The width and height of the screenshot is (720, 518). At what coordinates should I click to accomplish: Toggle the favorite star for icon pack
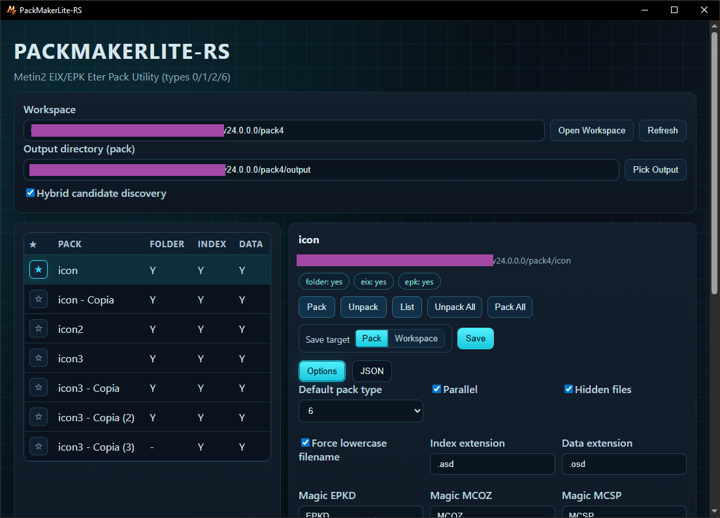tap(39, 270)
